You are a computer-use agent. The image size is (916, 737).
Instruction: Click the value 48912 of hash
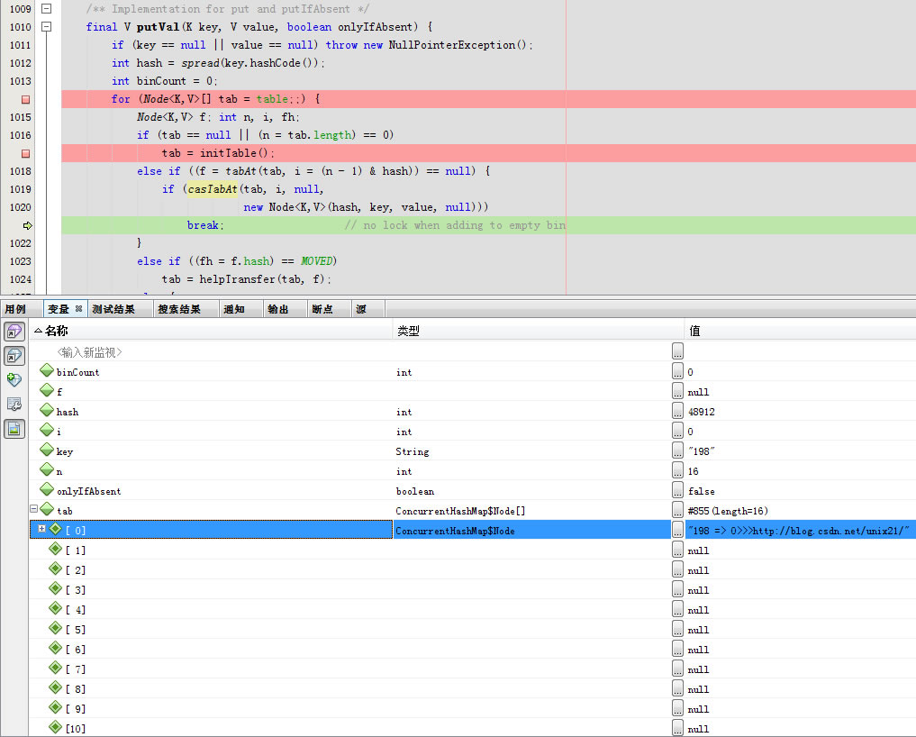pyautogui.click(x=701, y=412)
